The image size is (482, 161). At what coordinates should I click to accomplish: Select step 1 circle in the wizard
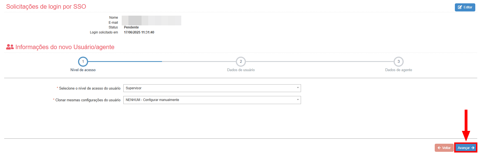83,62
